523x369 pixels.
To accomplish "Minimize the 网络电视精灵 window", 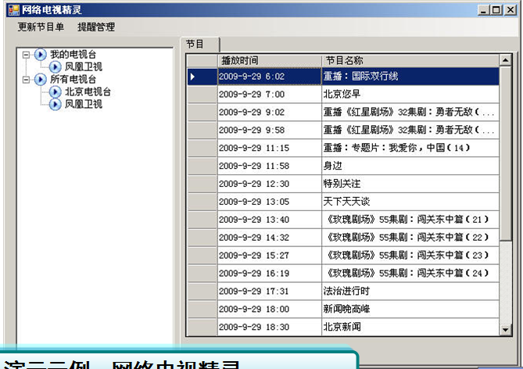I will (x=483, y=10).
